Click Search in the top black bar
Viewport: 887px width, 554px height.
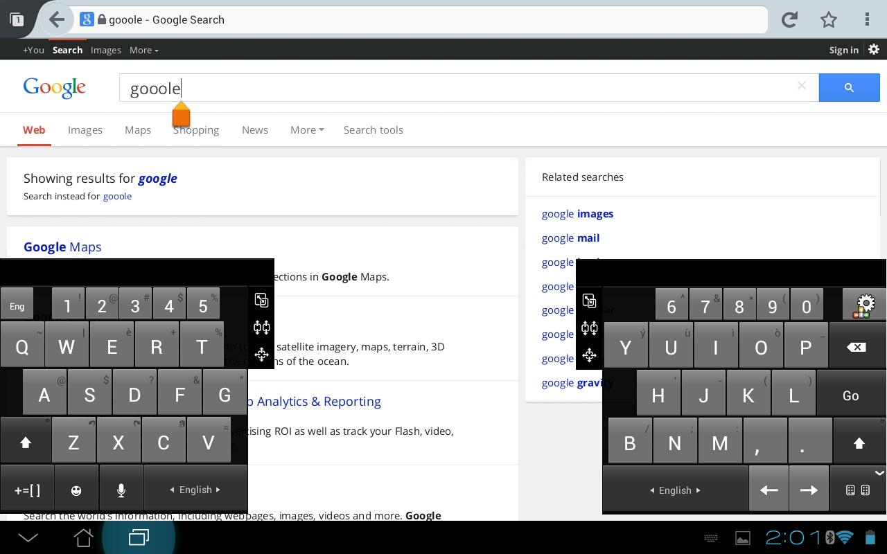tap(67, 50)
